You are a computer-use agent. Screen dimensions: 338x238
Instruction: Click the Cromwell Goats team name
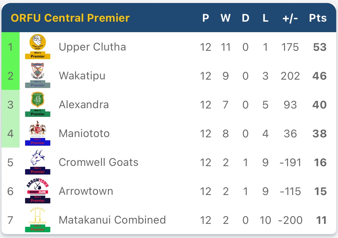click(x=99, y=162)
